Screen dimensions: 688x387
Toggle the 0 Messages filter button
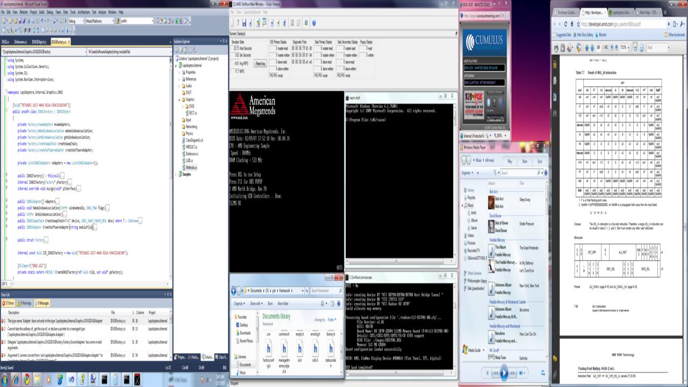click(42, 303)
